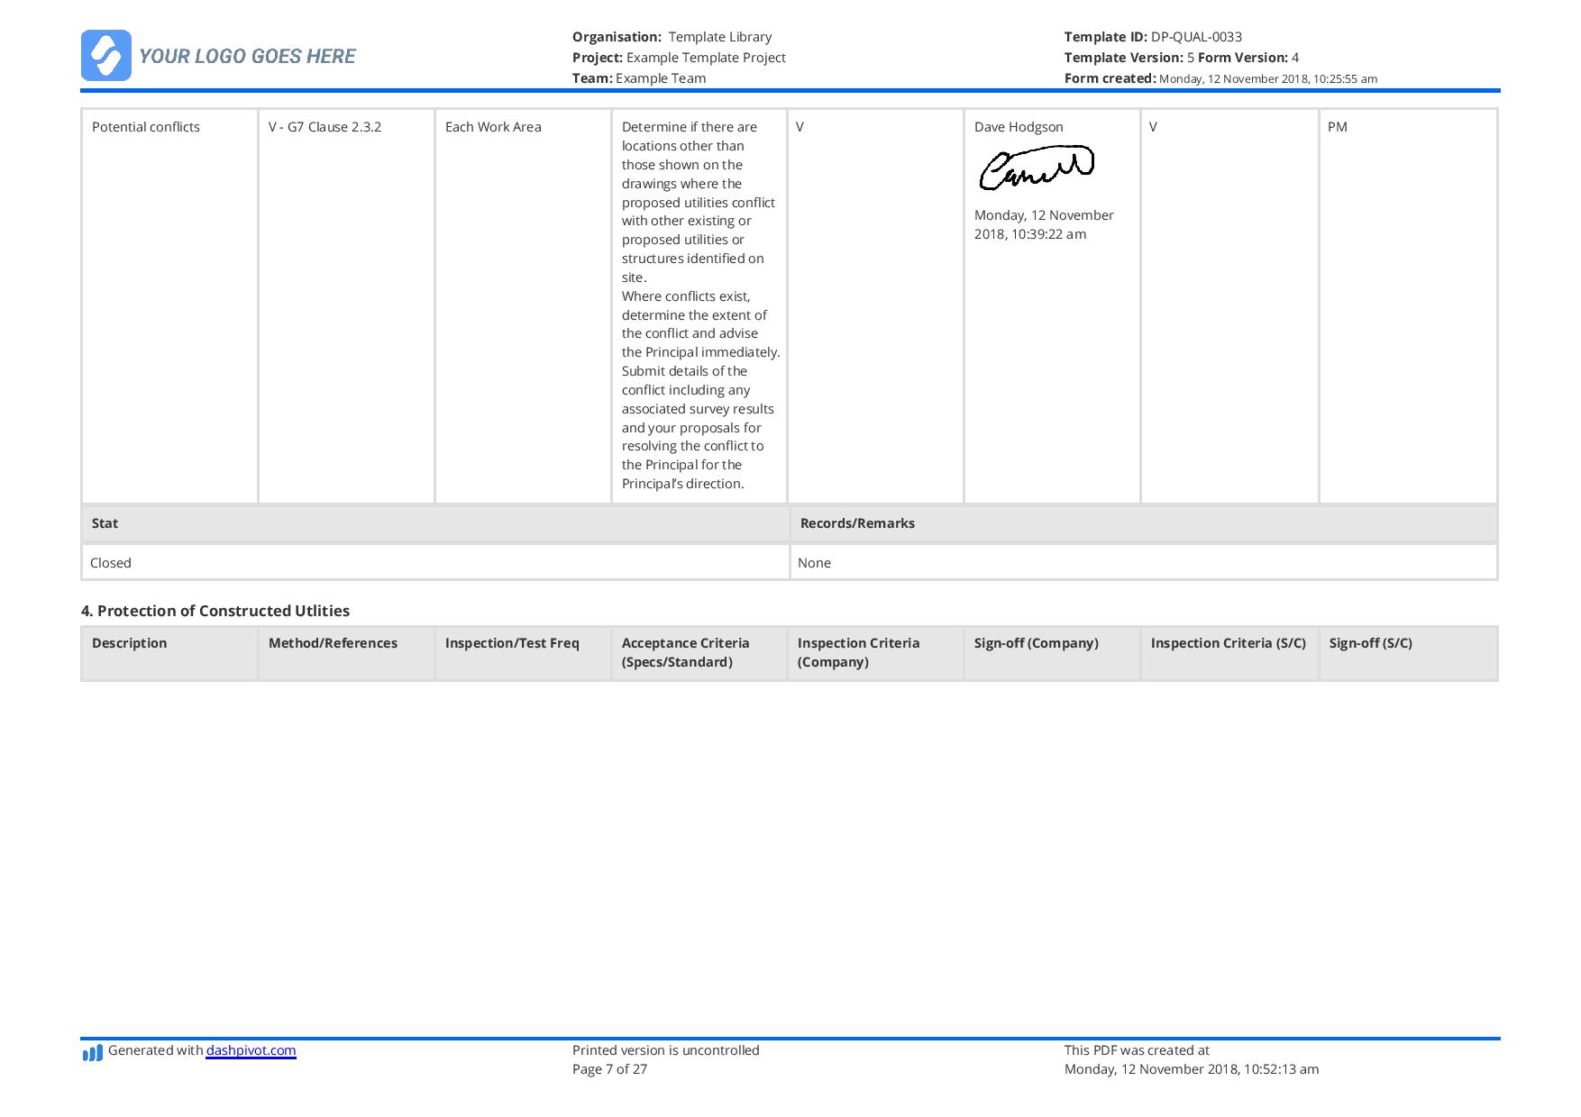
Task: Click 'V - G7 Clause 2.3.2' cell
Action: tap(346, 306)
